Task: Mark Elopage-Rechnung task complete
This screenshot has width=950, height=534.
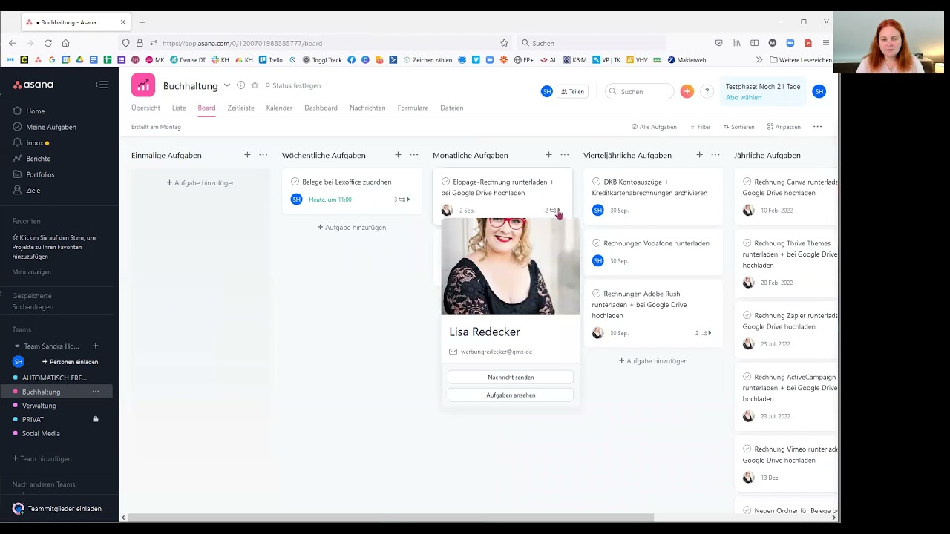Action: coord(445,182)
